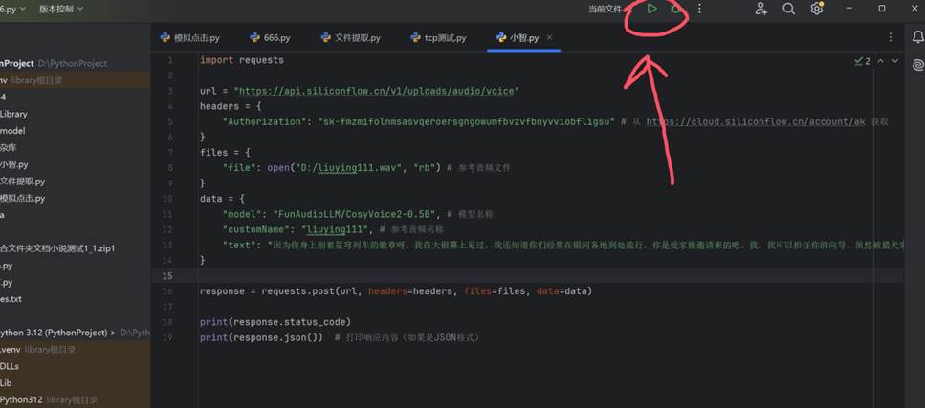Switch to the 模拟点击.py tab
Viewport: 925px width, 408px height.
[189, 38]
